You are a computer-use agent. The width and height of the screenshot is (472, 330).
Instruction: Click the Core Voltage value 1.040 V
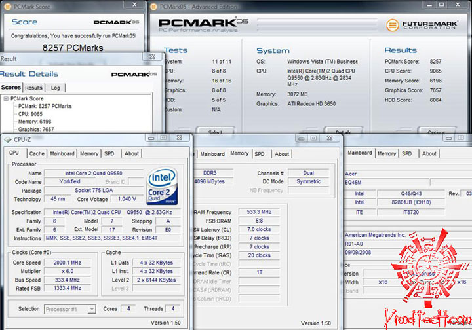127,199
